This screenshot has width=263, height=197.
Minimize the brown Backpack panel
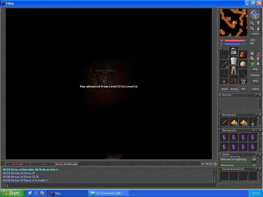pos(257,115)
